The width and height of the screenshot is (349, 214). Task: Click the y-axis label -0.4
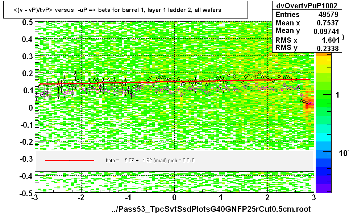pos(26,176)
